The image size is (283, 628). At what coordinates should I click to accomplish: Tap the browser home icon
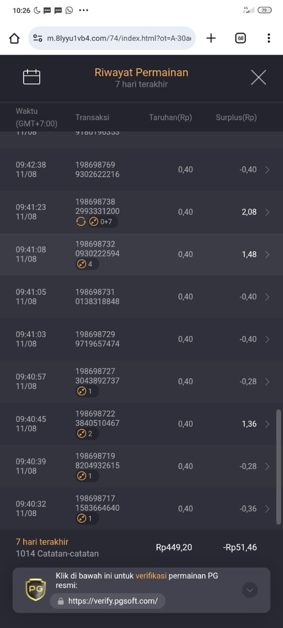14,38
